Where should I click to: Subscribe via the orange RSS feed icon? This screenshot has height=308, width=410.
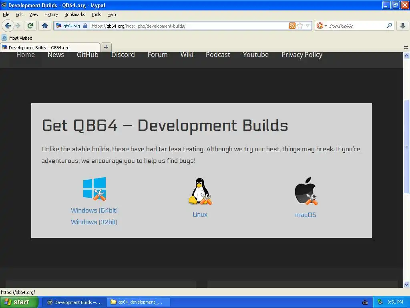coord(292,26)
